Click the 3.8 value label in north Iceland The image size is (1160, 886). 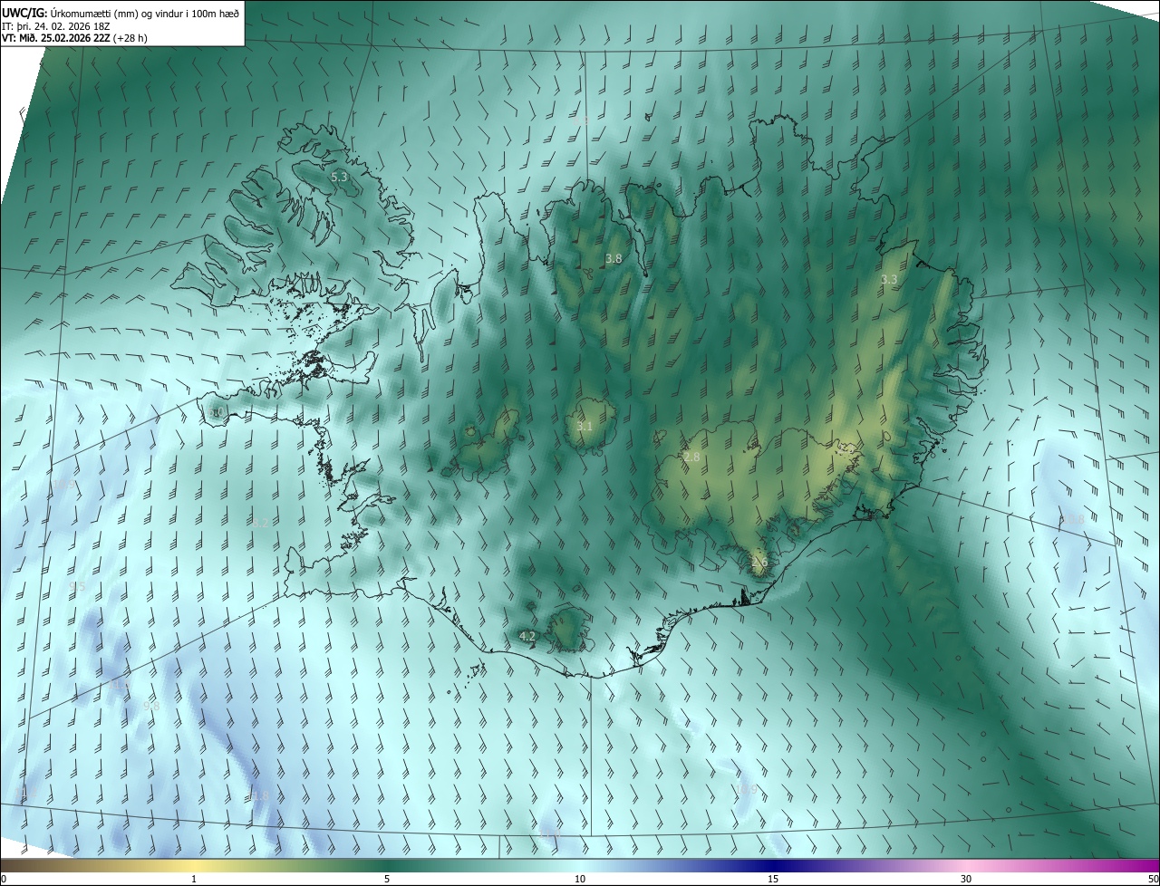614,258
